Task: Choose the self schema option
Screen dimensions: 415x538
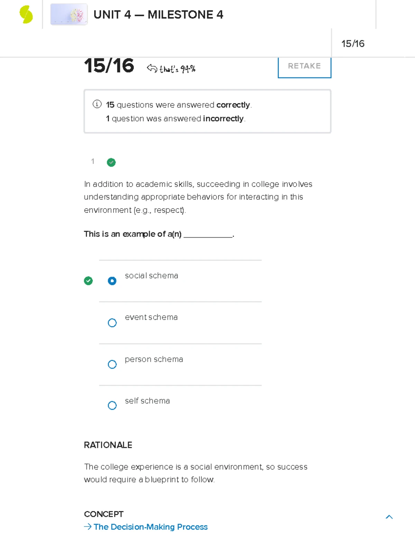Action: pyautogui.click(x=112, y=405)
